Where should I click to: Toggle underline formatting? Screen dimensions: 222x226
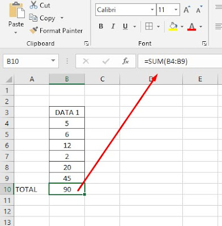click(x=125, y=27)
